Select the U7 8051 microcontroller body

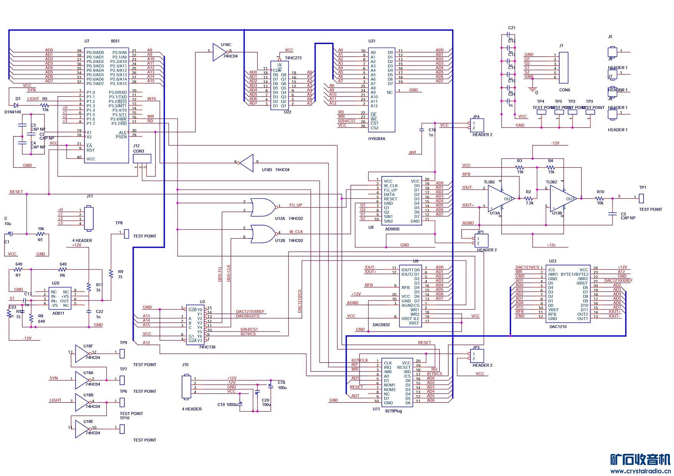(x=106, y=105)
